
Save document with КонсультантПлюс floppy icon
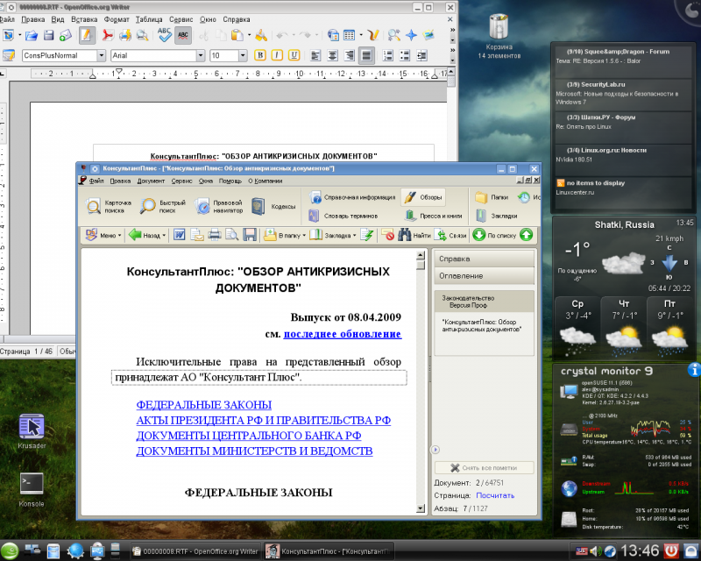tap(250, 235)
